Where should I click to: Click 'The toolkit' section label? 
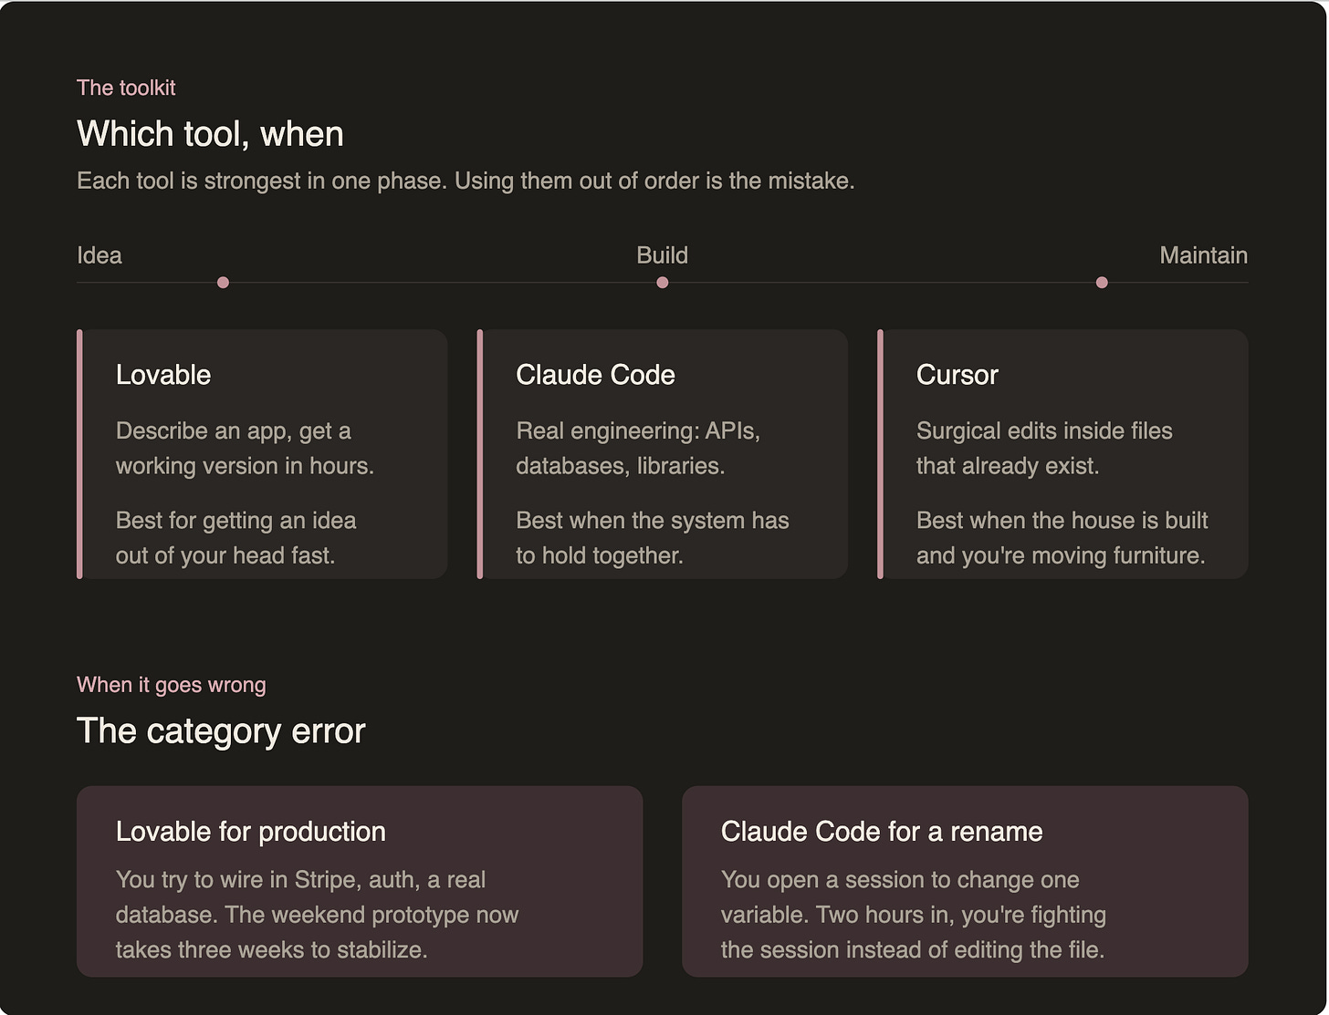point(126,88)
